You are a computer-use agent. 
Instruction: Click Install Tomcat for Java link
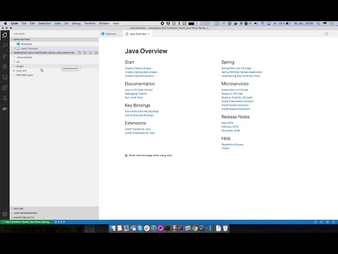point(137,129)
